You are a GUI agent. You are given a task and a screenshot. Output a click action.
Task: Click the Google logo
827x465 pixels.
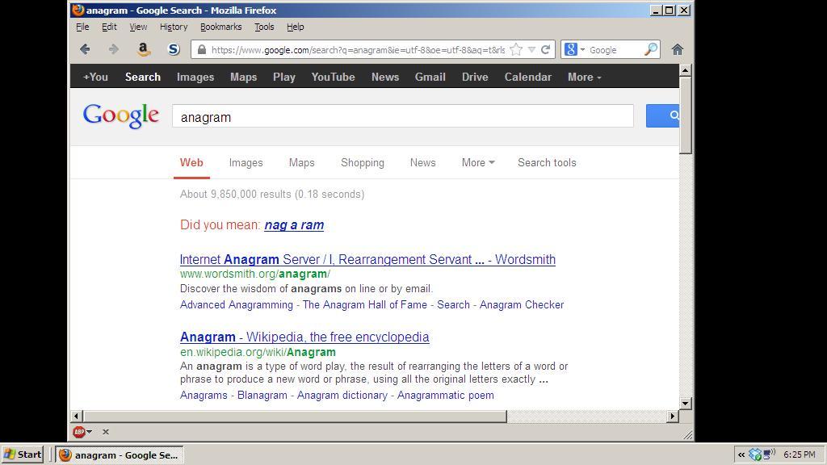click(121, 115)
